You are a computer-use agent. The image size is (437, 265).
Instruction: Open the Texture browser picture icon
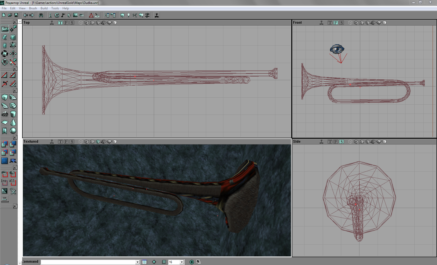[75, 15]
